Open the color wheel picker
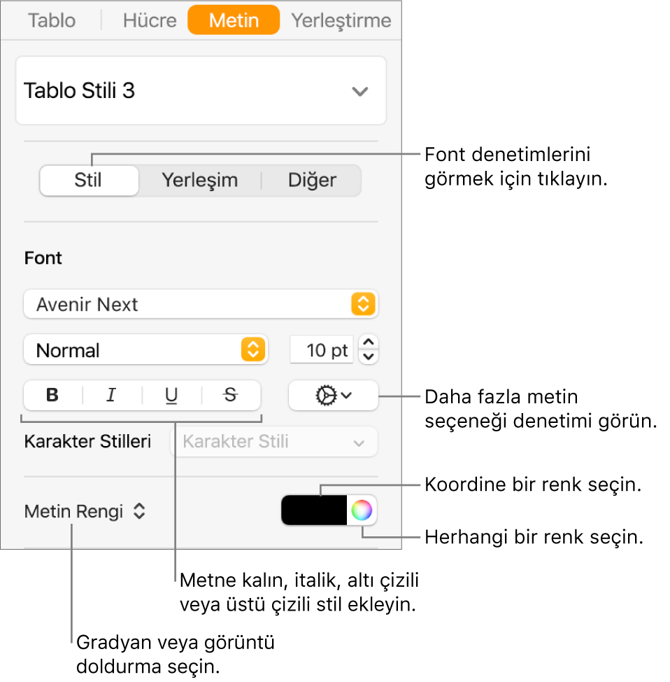This screenshot has width=670, height=682. tap(362, 510)
